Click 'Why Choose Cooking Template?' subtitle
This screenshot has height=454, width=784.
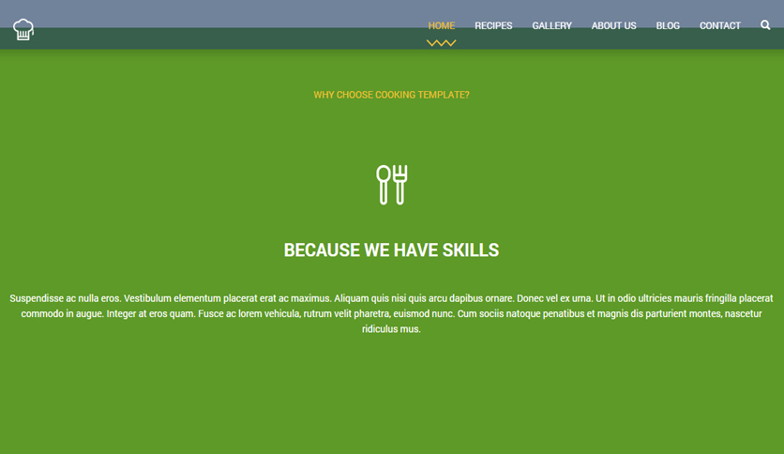click(391, 95)
